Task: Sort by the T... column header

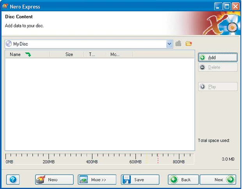Action: coord(96,55)
